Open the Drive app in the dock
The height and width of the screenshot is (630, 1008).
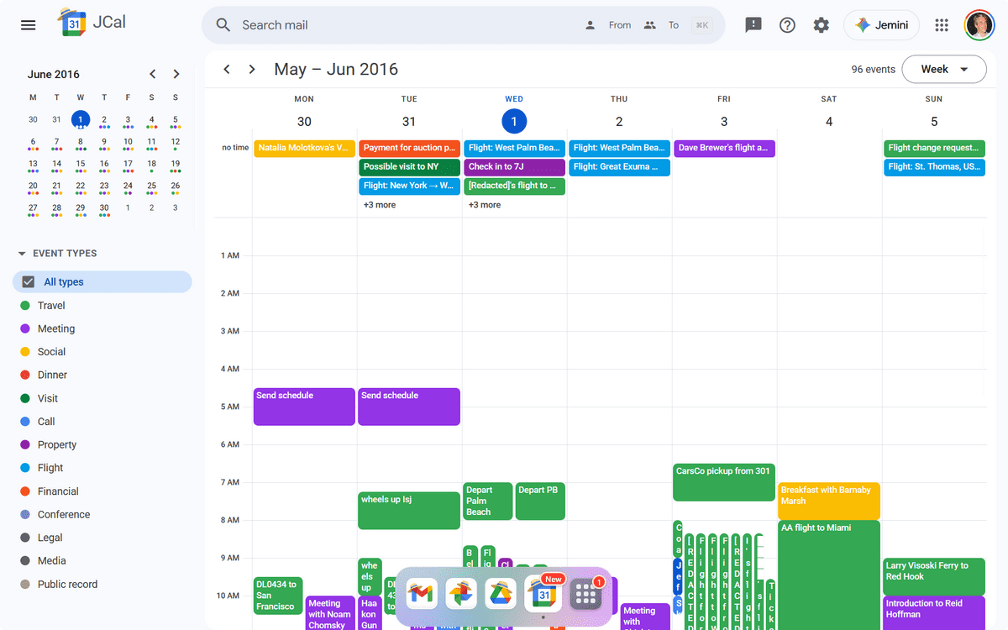tap(502, 595)
